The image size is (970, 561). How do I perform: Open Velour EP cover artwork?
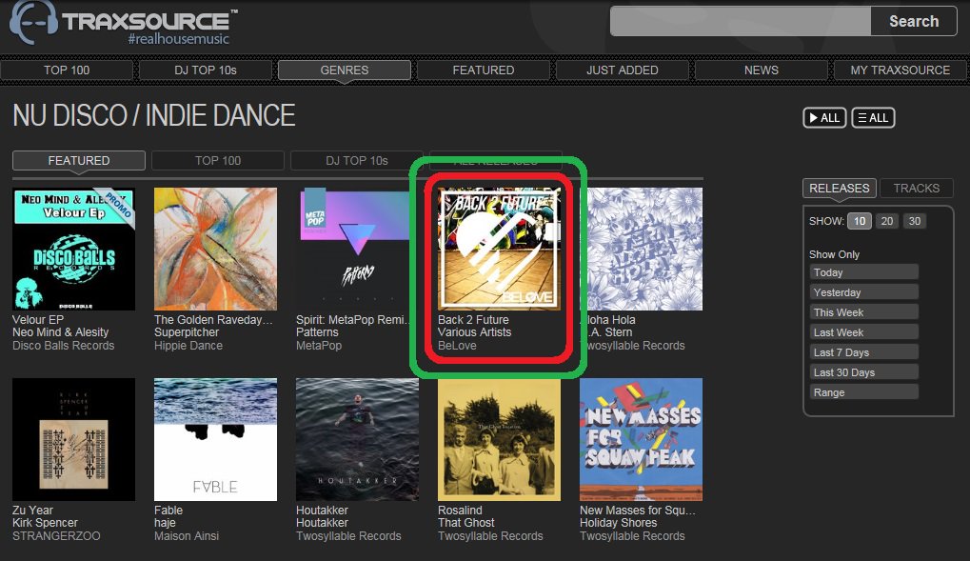pyautogui.click(x=73, y=249)
